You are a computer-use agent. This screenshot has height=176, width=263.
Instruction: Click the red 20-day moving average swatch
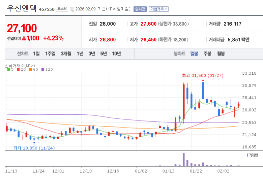pyautogui.click(x=18, y=69)
